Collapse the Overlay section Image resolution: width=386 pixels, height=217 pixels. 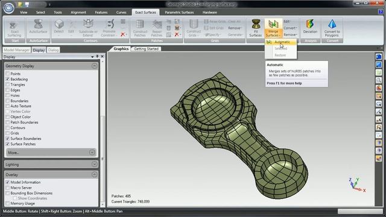coord(94,174)
